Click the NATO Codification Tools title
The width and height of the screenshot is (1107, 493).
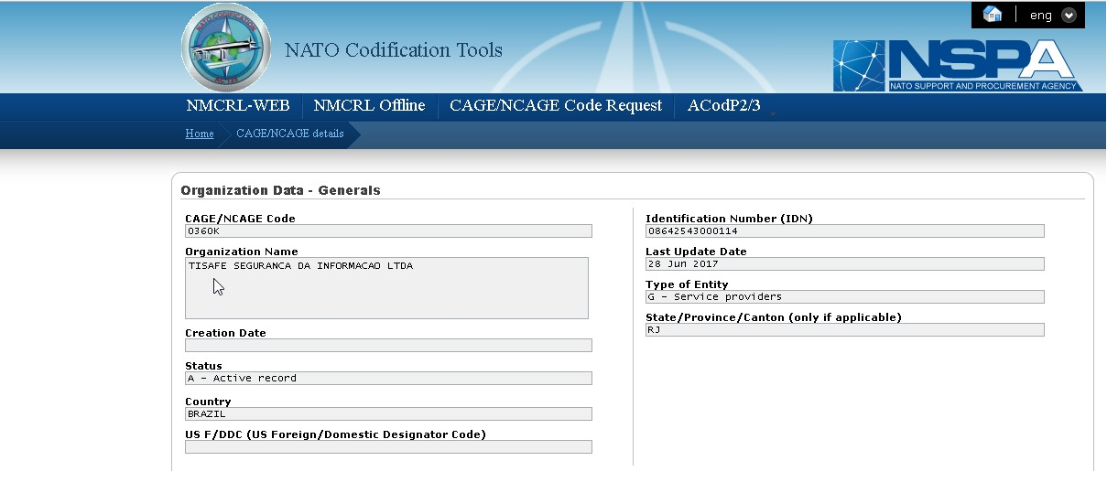[394, 50]
